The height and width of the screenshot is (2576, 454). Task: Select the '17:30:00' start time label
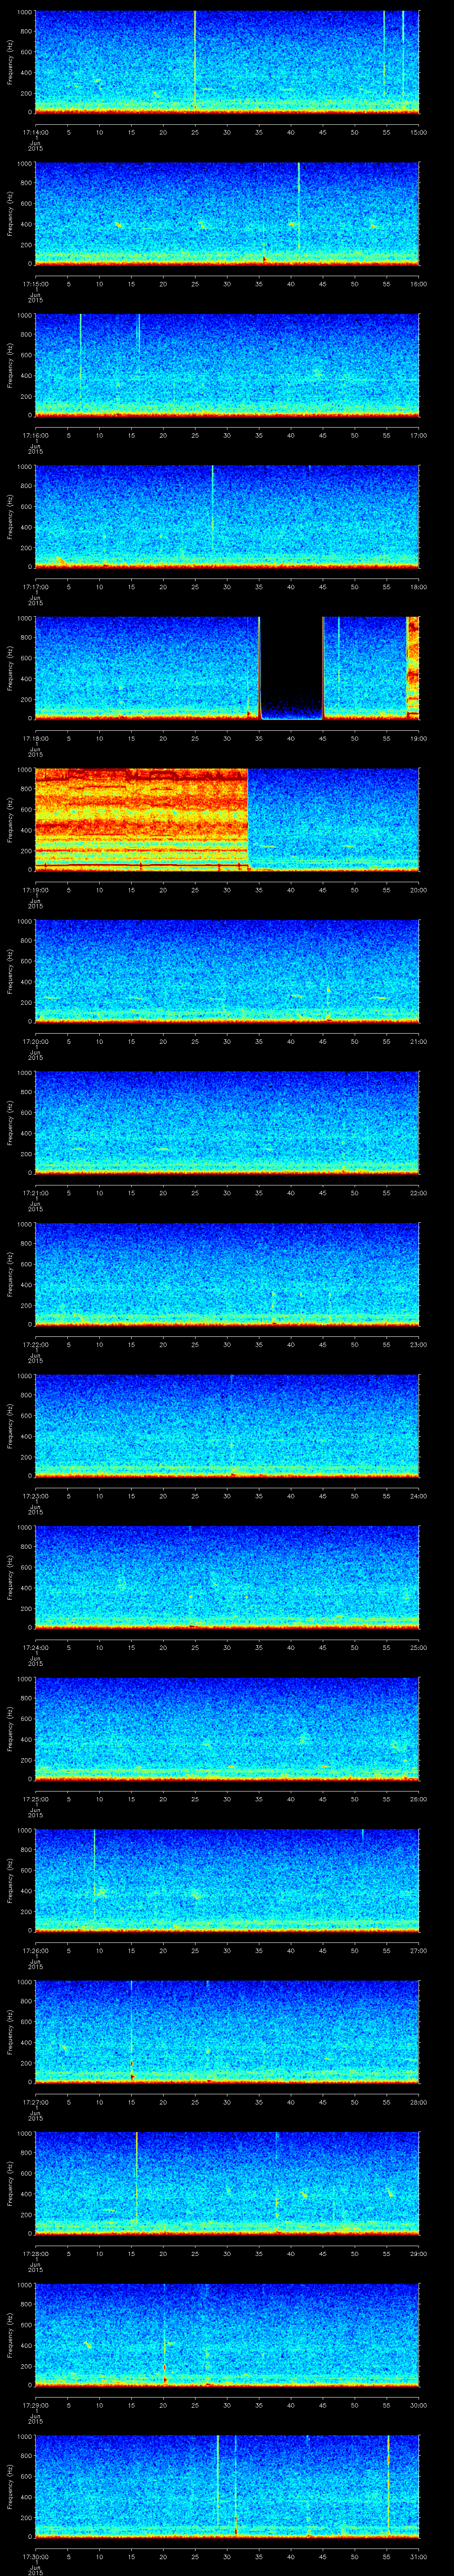click(35, 2556)
